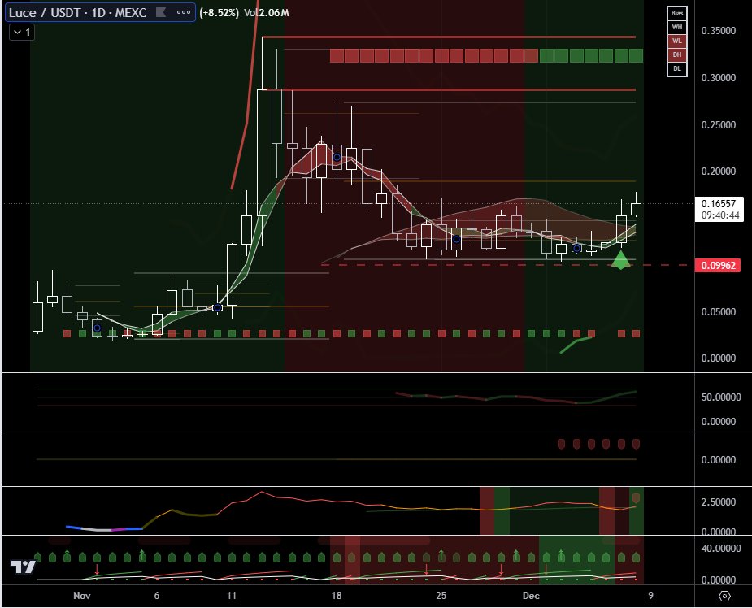Click the TradingView logo watermark

tap(23, 567)
